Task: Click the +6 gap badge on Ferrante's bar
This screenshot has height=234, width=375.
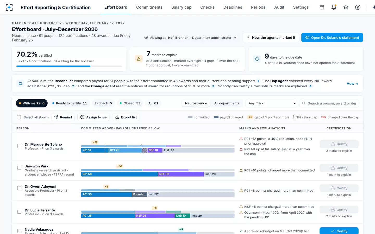Action: (155, 208)
